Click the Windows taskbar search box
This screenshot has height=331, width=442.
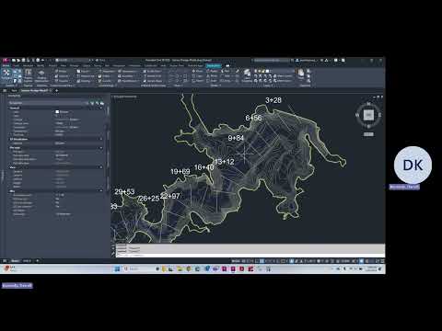click(134, 268)
